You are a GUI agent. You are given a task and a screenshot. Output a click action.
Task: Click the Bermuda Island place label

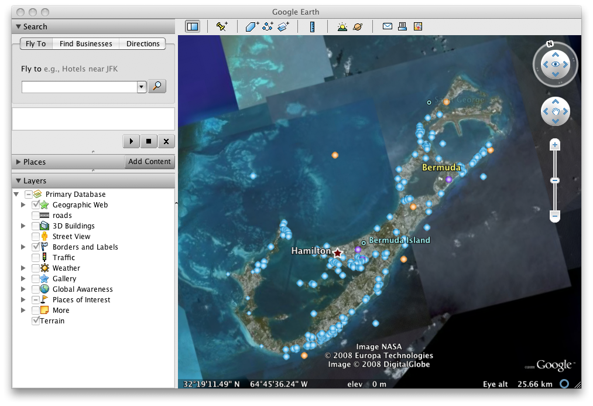point(399,240)
